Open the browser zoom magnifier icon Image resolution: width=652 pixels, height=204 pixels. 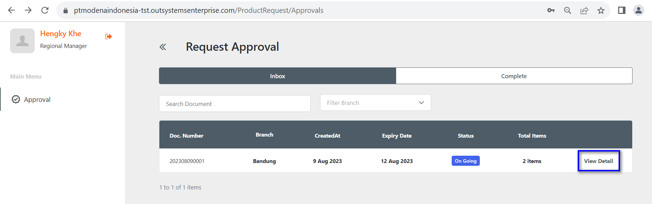568,10
